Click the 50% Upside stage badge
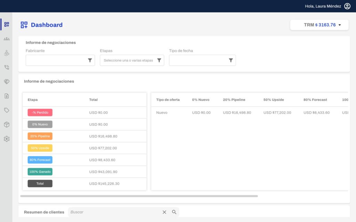 [x=40, y=148]
